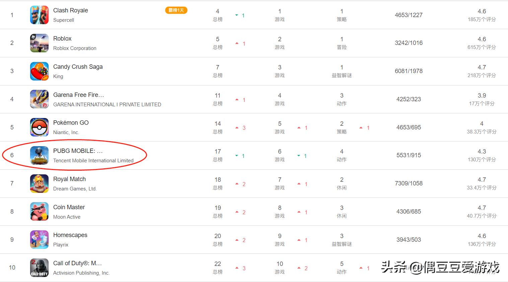
Task: Open Clash Royale 185万个评分 rating count
Action: coord(482,19)
